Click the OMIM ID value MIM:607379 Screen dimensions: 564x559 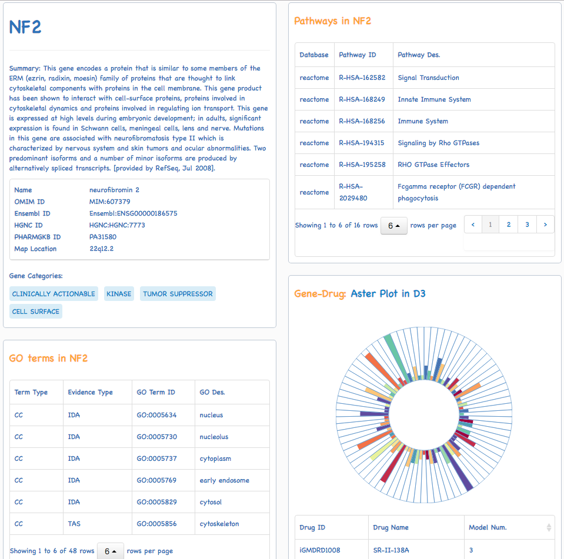110,202
